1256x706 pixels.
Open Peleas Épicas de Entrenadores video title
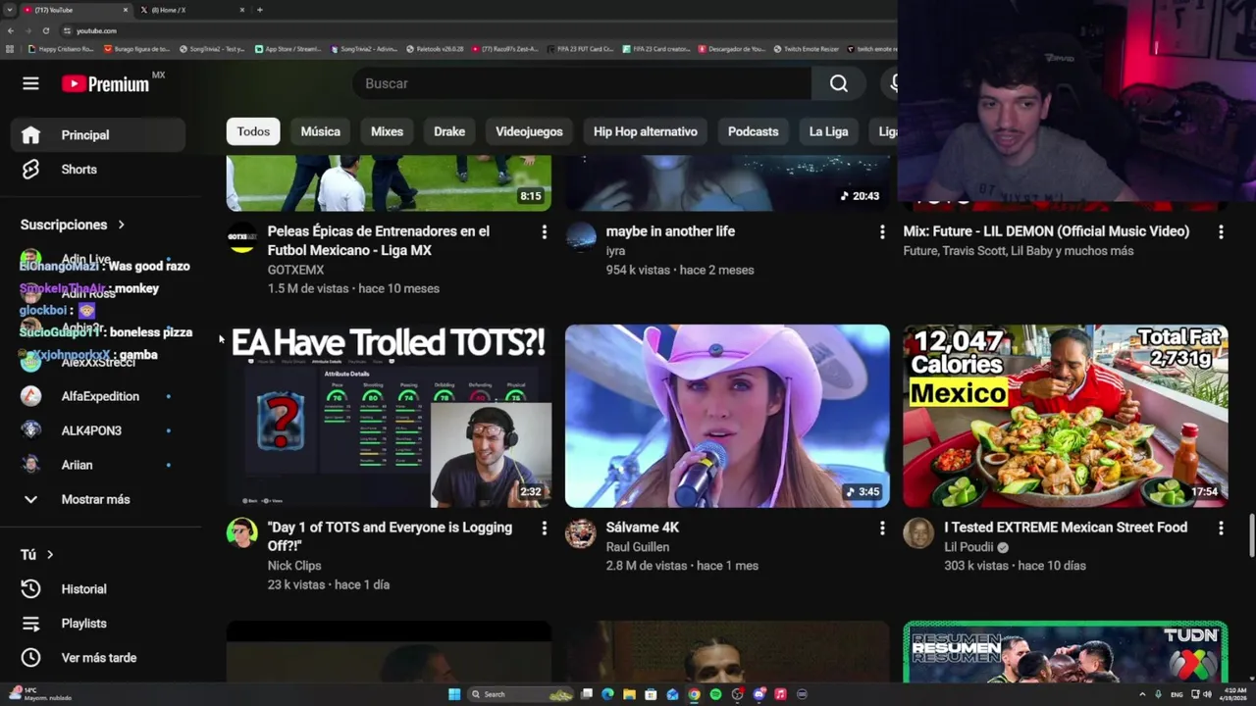click(379, 241)
